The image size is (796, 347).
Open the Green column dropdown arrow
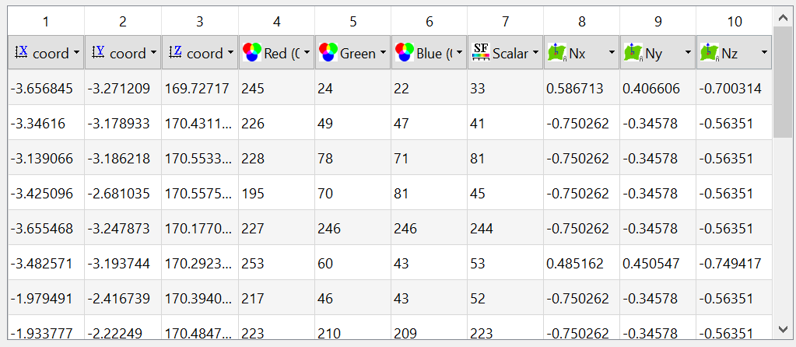pyautogui.click(x=382, y=54)
